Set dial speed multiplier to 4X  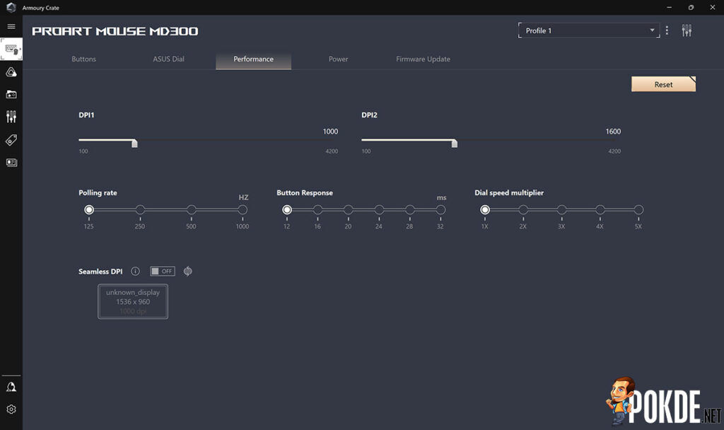point(600,209)
